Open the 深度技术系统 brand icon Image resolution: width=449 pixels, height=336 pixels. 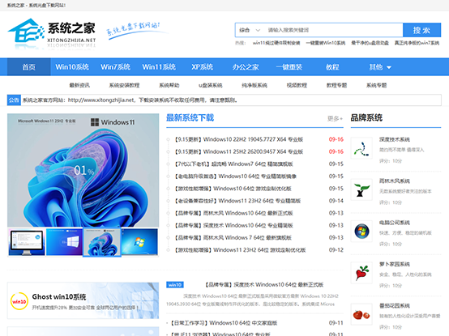click(x=361, y=148)
